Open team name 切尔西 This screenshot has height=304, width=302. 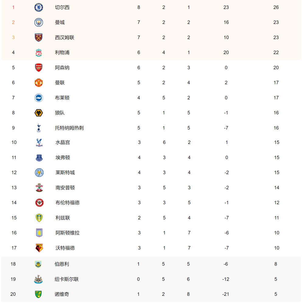tap(62, 7)
